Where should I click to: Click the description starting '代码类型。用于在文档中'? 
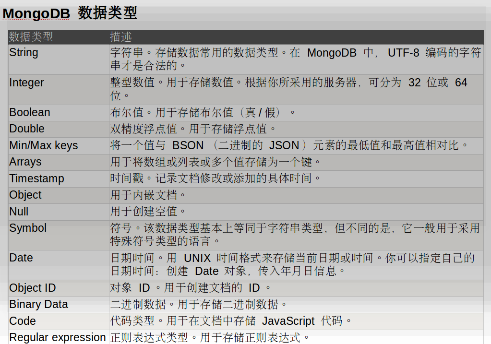pyautogui.click(x=296, y=321)
